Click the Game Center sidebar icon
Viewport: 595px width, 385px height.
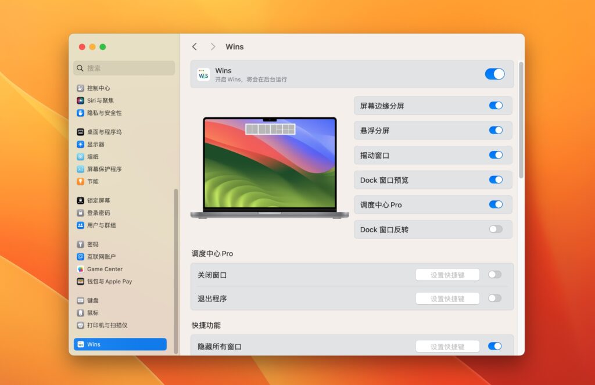80,269
